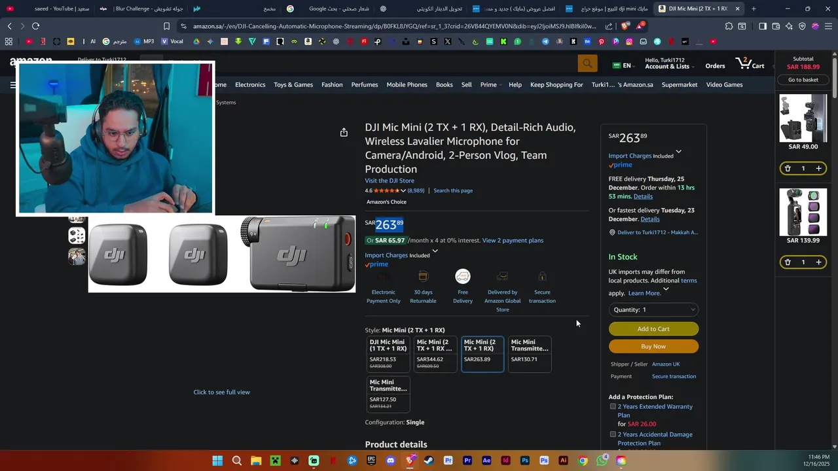Viewport: 838px width, 471px height.
Task: Increase quantity of the SAR 139.99 basket item
Action: 818,262
